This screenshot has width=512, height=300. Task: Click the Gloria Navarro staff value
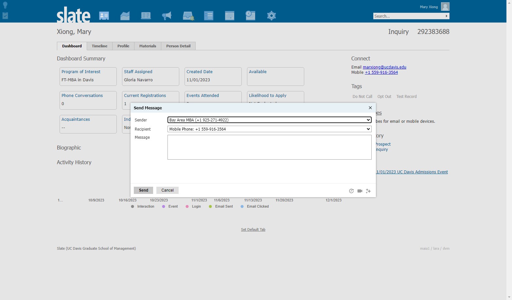coord(138,80)
